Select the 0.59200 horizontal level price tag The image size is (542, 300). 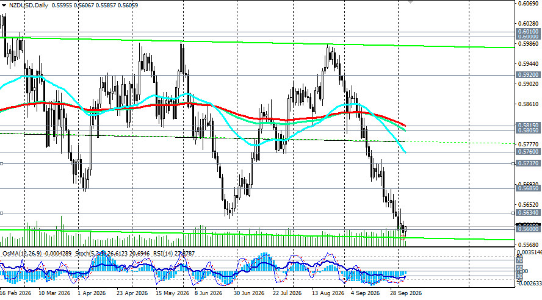(x=528, y=74)
